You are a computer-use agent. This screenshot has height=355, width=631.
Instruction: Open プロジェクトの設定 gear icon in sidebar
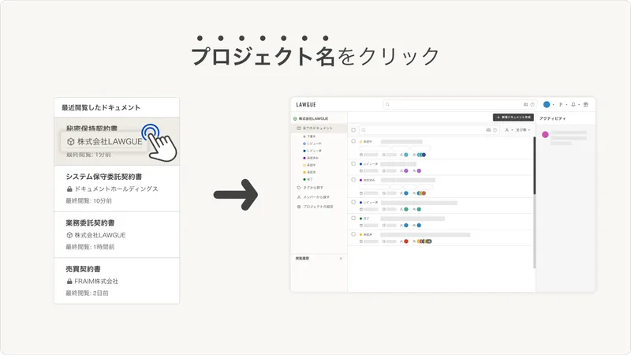coord(299,207)
